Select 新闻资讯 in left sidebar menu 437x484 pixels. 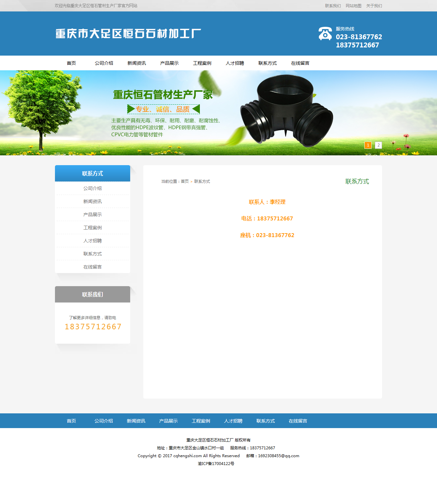pos(93,201)
